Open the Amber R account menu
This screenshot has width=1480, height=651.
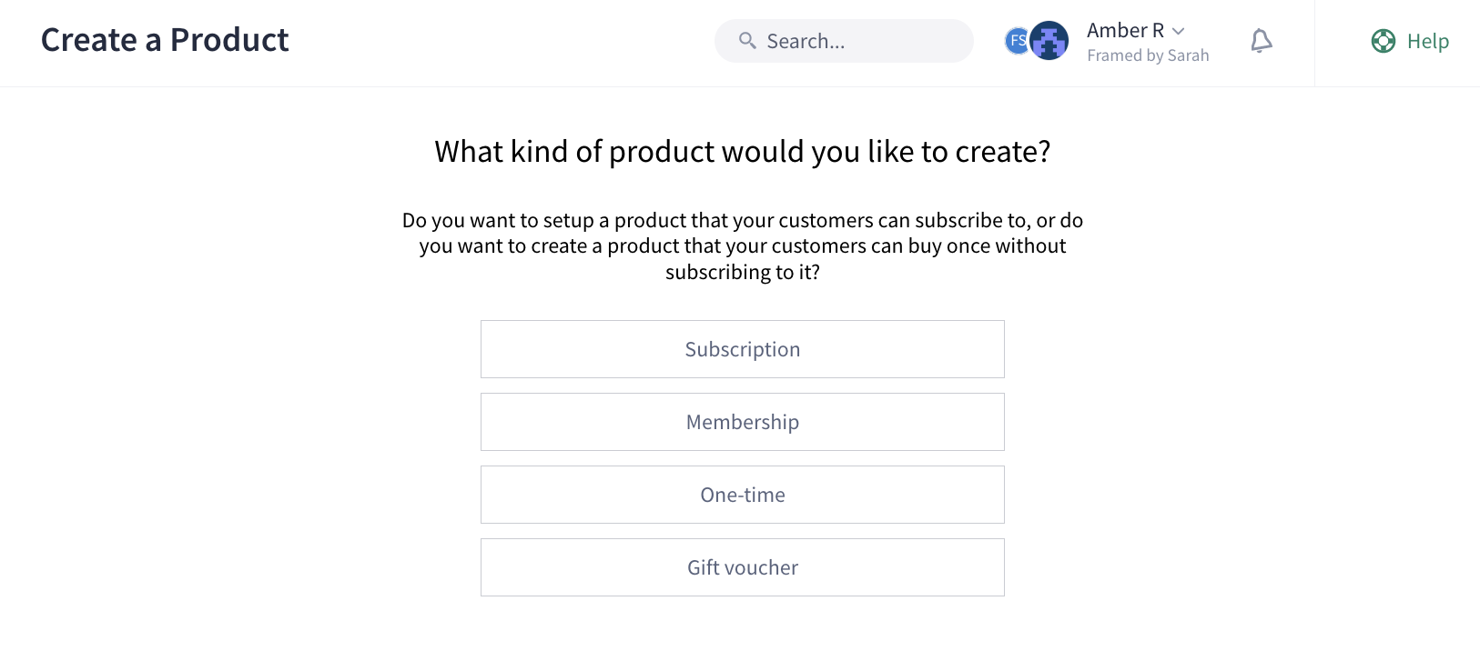pos(1126,31)
